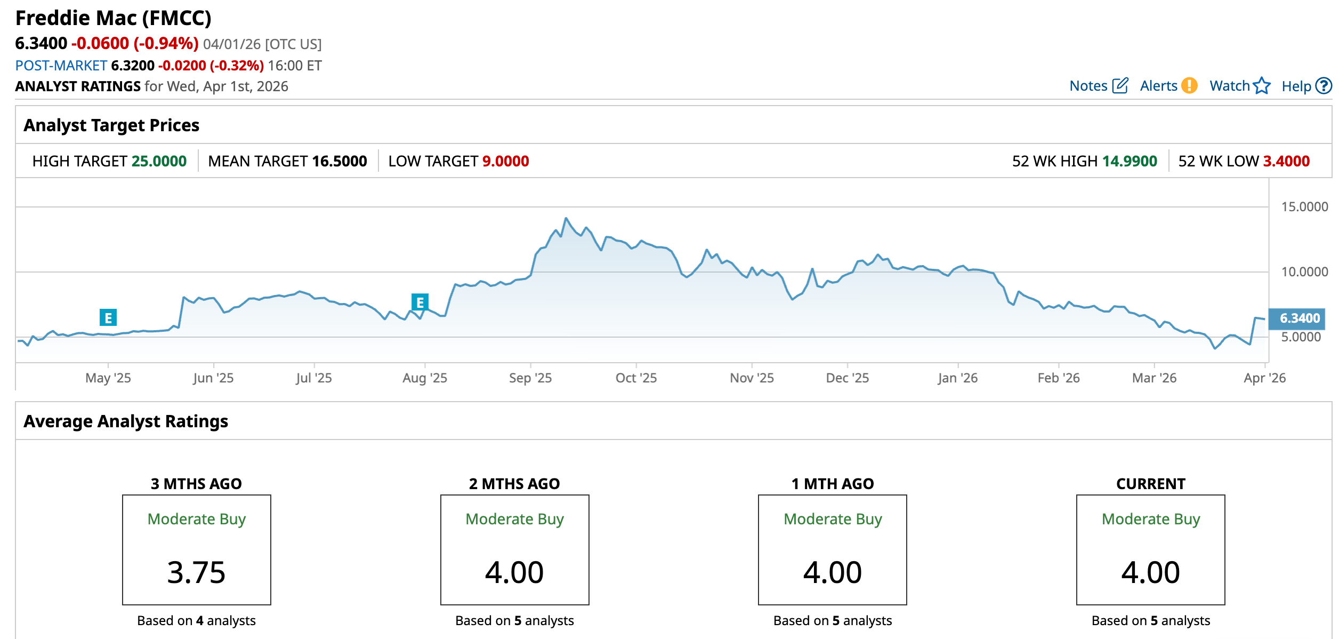The width and height of the screenshot is (1339, 639).
Task: Click the earnings E marker near Aug '25
Action: click(420, 302)
